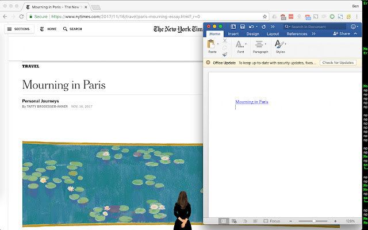Click the blue S extension icon

tap(340, 17)
